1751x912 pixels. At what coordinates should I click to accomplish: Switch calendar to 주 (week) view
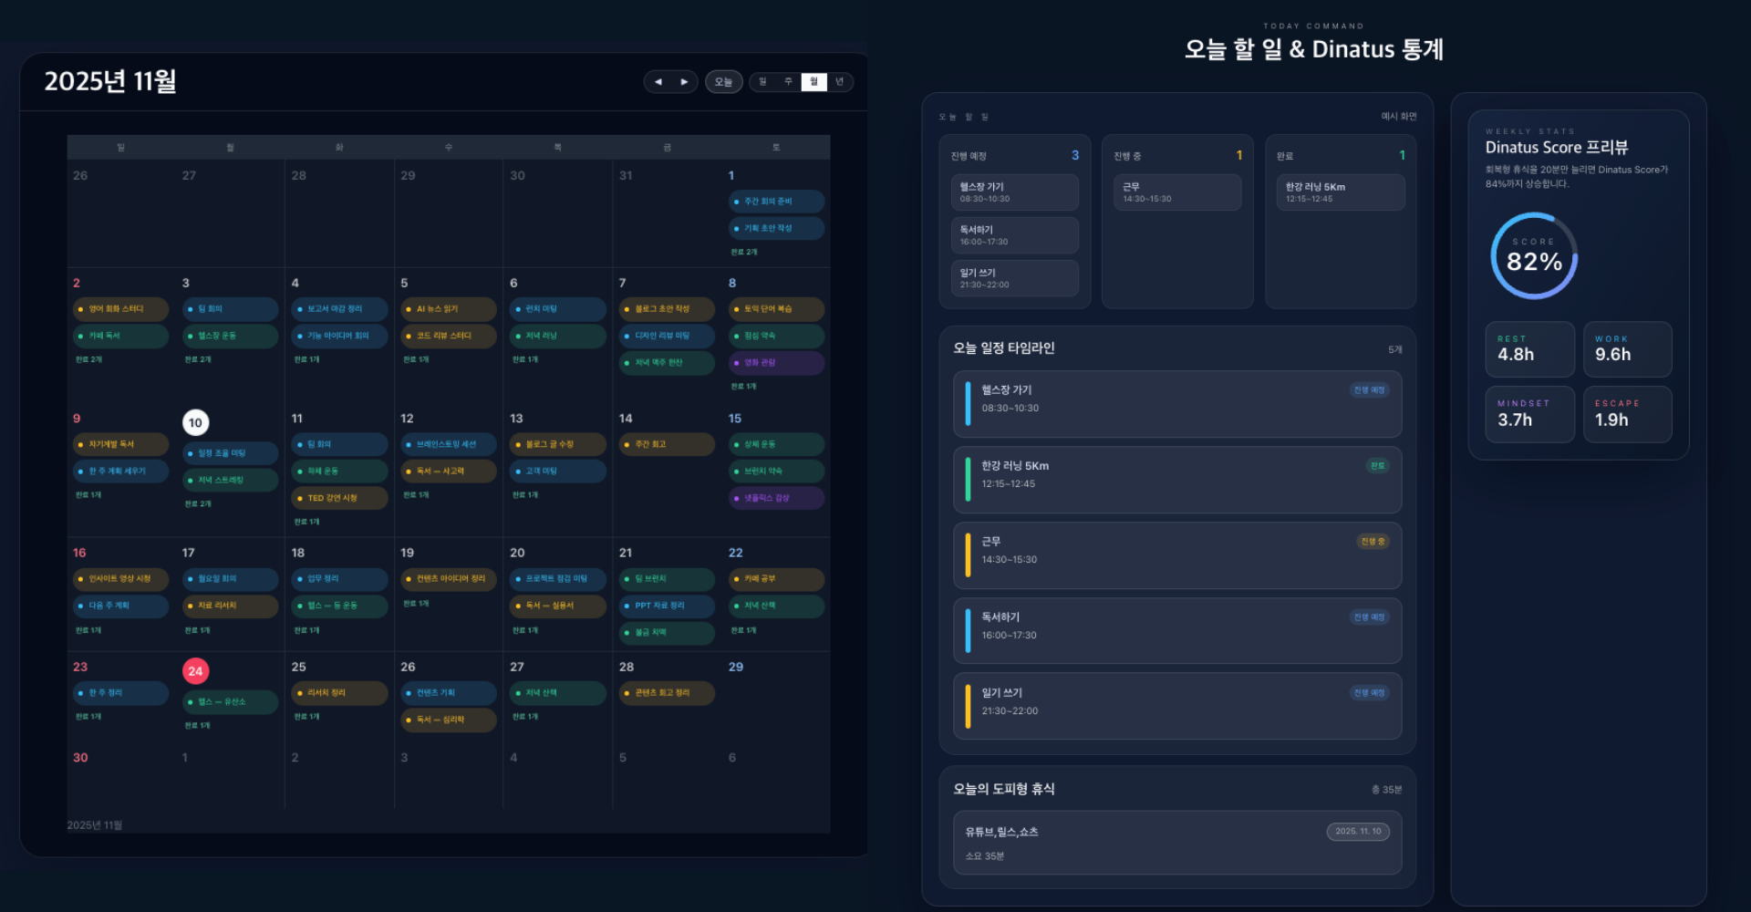point(788,82)
